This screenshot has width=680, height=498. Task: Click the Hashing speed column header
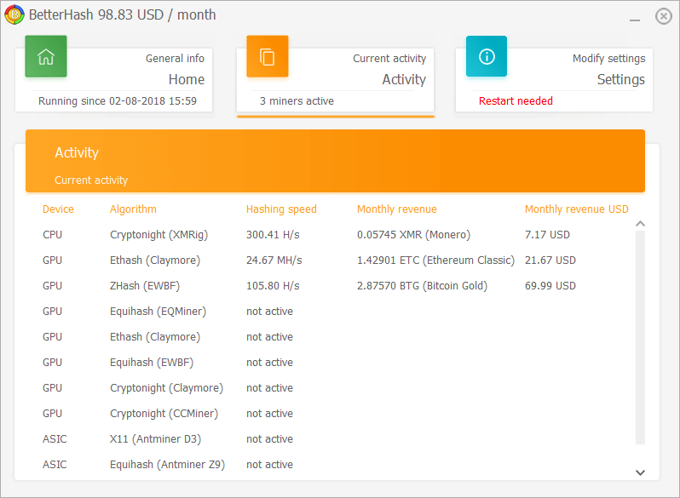281,209
